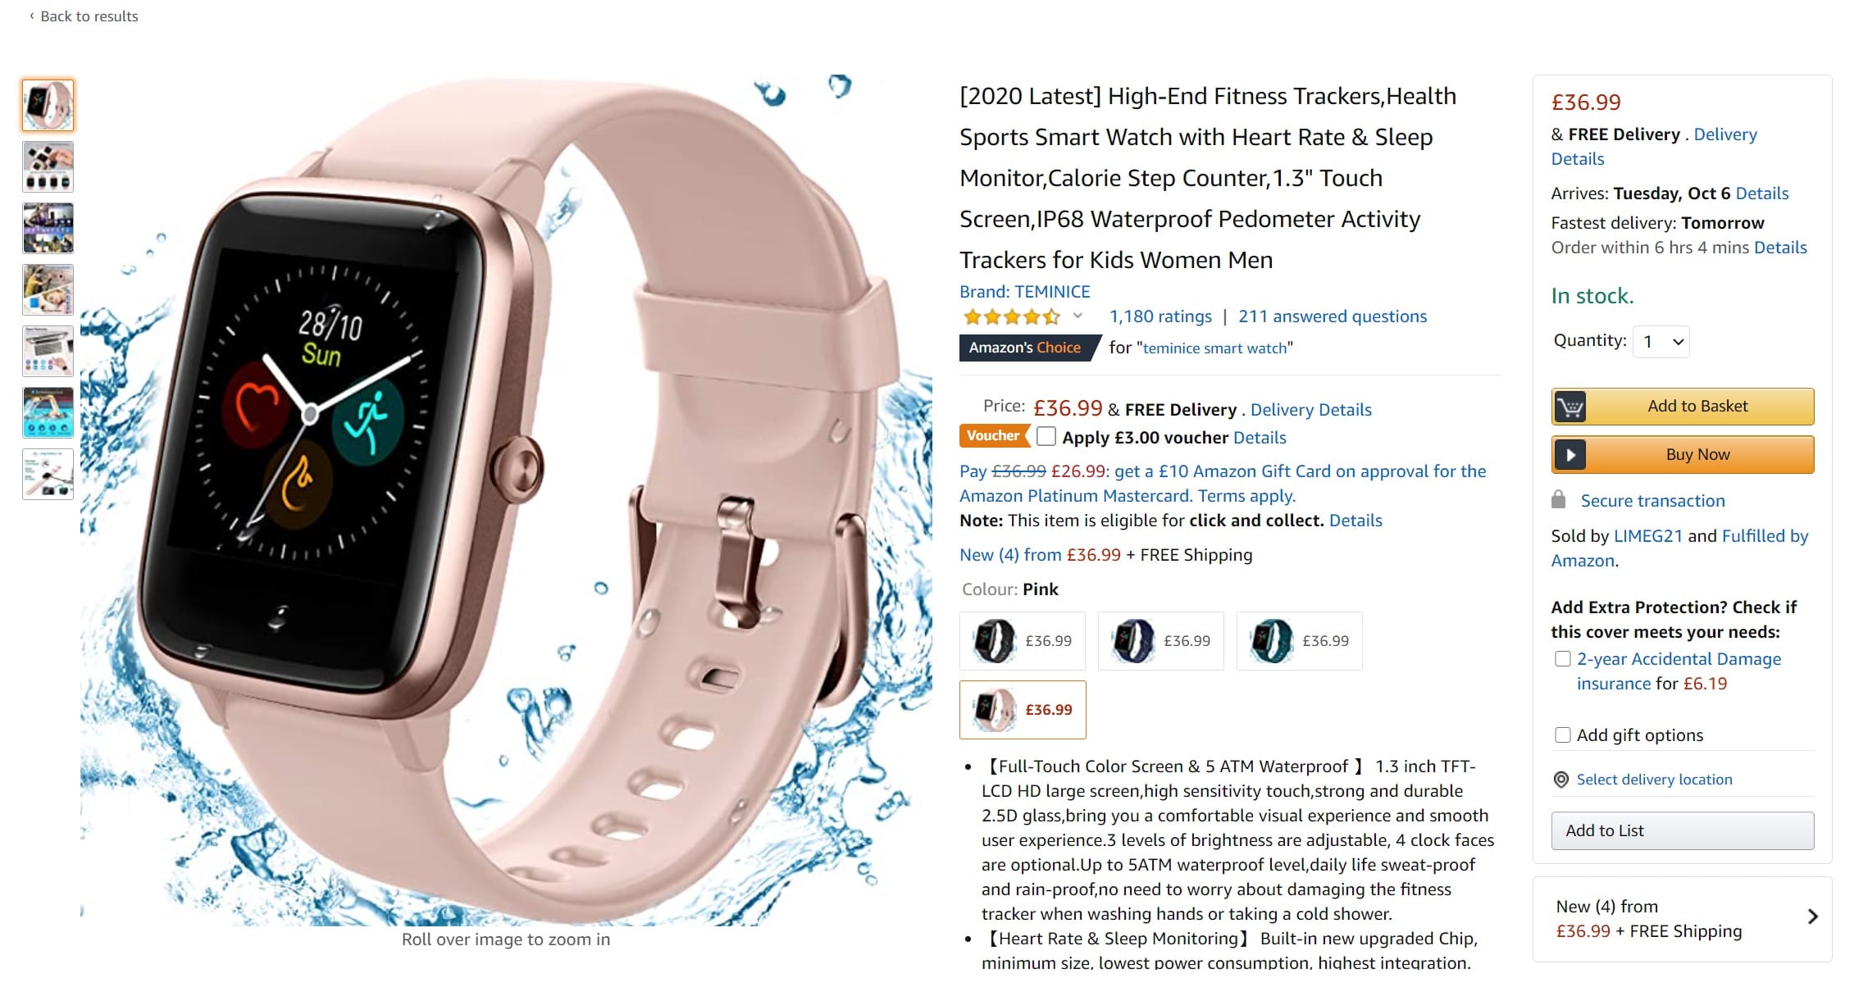Expand the star ratings breakdown chevron
This screenshot has width=1868, height=987.
[x=1078, y=316]
